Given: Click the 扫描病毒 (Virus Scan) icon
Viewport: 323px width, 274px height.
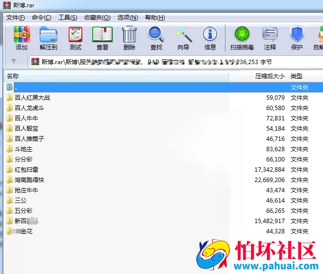Looking at the screenshot, I should tap(242, 38).
